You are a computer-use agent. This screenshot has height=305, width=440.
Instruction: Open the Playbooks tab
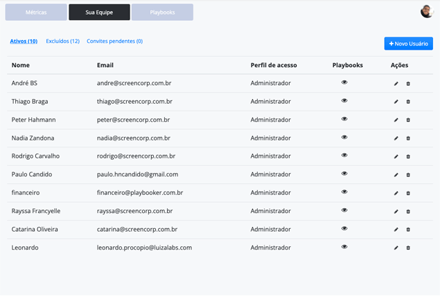point(162,12)
